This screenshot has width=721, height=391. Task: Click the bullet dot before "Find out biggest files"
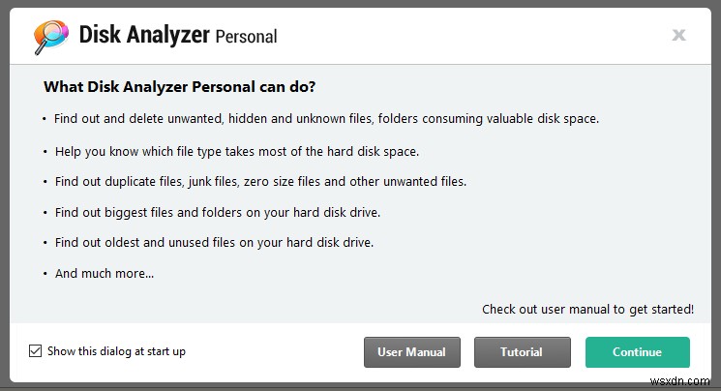[x=45, y=213]
